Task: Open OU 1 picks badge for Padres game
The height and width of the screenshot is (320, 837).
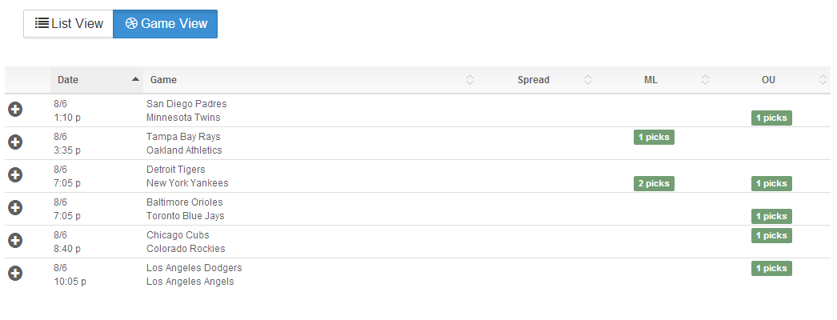Action: point(771,118)
